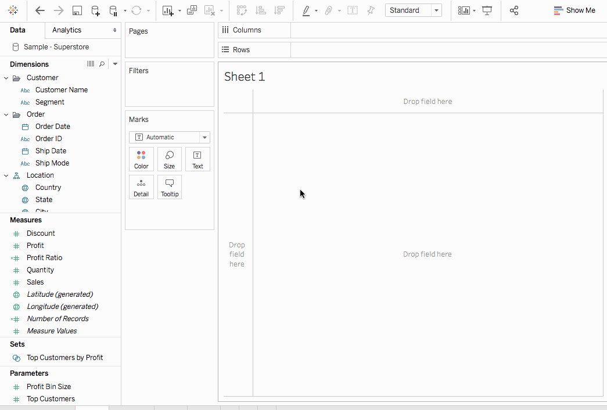Open the Analytics pane selector arrows
This screenshot has height=410, width=607.
pyautogui.click(x=114, y=30)
